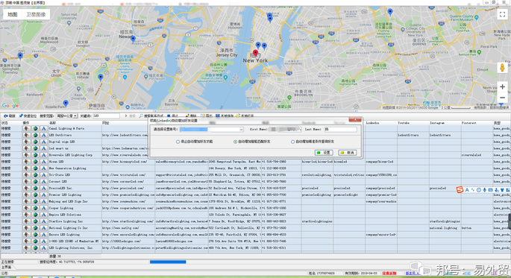Open the search range dropdown
The height and width of the screenshot is (278, 511).
pyautogui.click(x=67, y=116)
